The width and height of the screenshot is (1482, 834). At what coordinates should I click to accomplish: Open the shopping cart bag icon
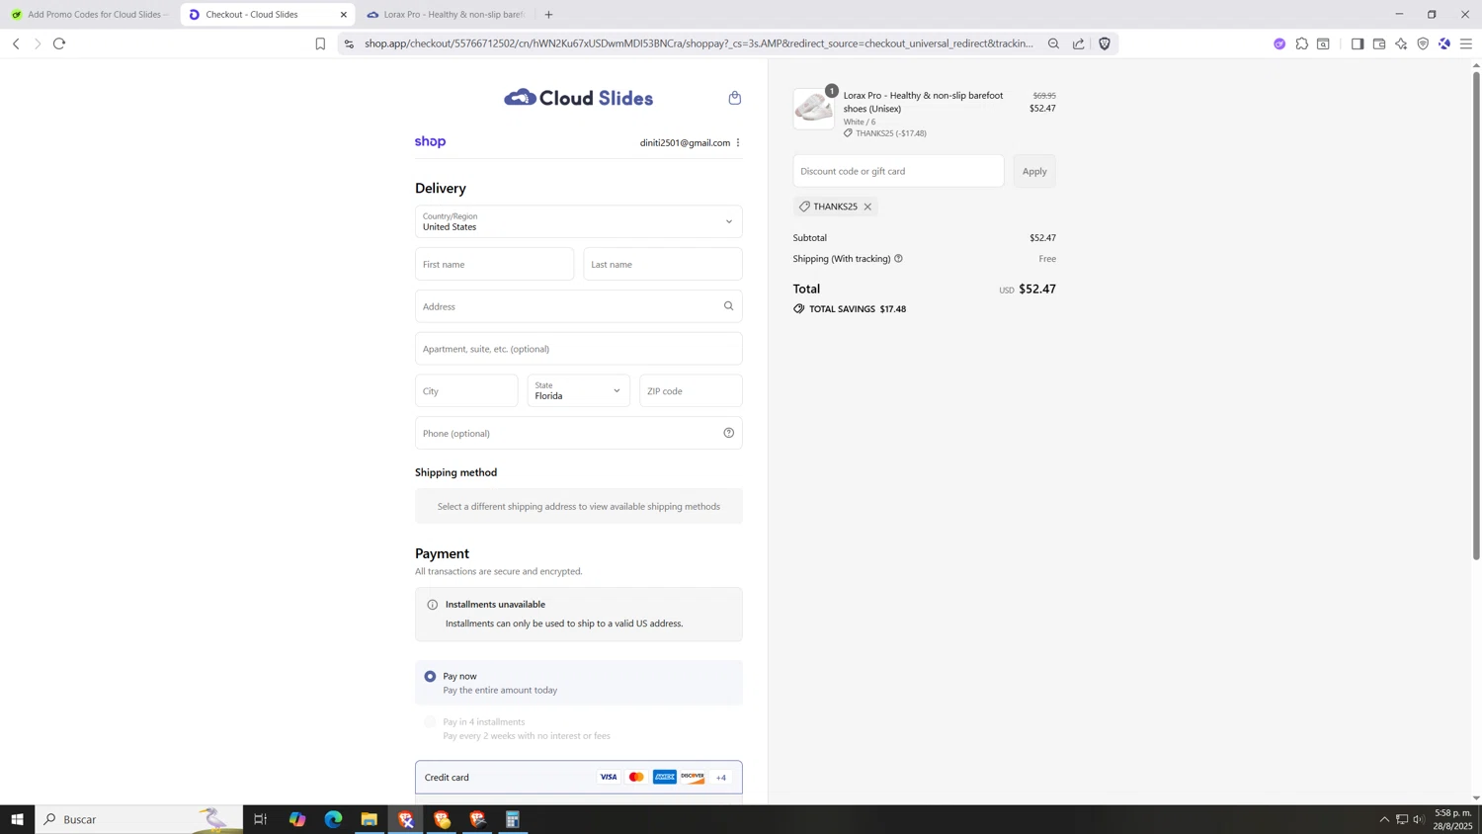click(734, 98)
